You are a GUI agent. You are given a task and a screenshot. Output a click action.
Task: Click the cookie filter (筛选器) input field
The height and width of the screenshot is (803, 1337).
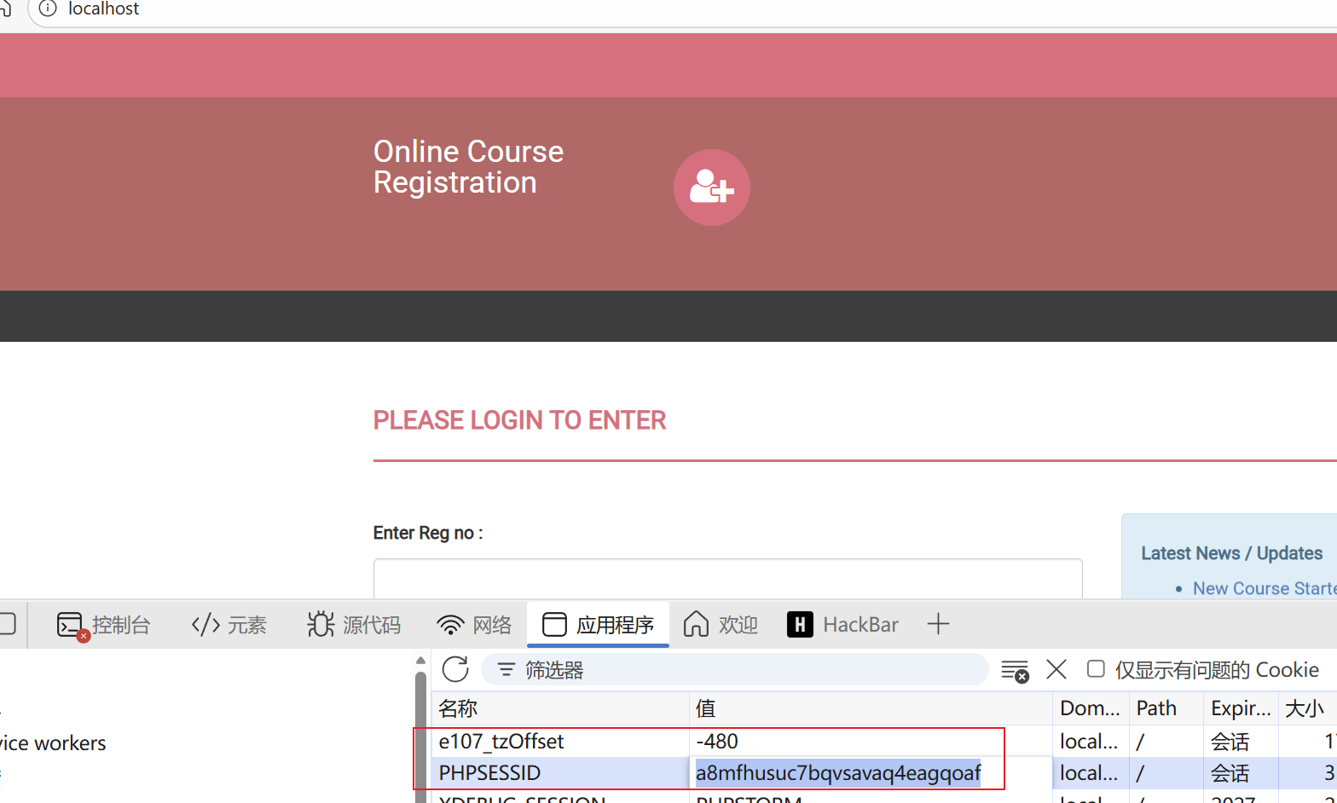click(x=742, y=670)
